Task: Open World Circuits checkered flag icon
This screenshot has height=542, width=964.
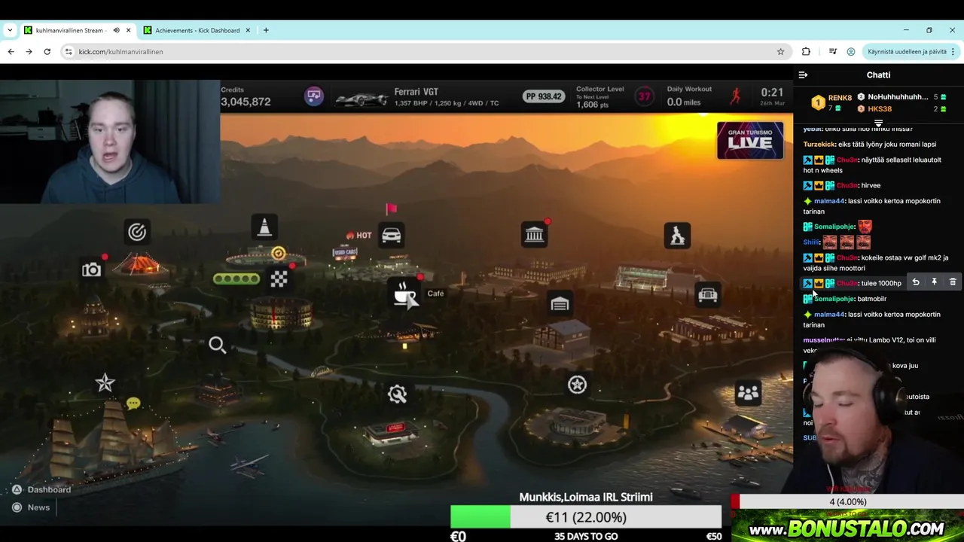Action: click(279, 279)
